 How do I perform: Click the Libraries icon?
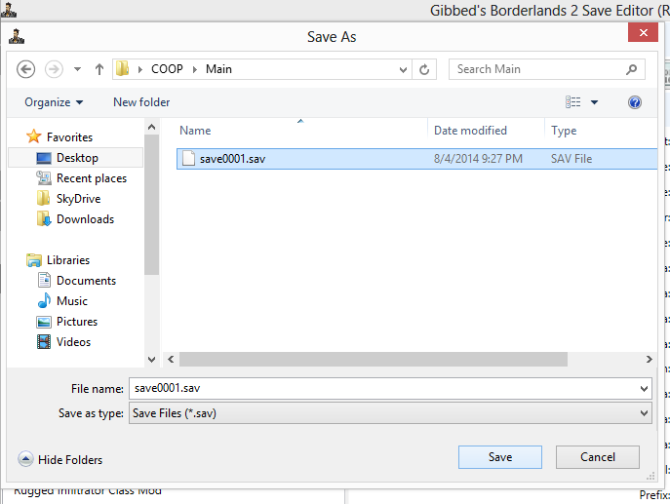coord(34,260)
